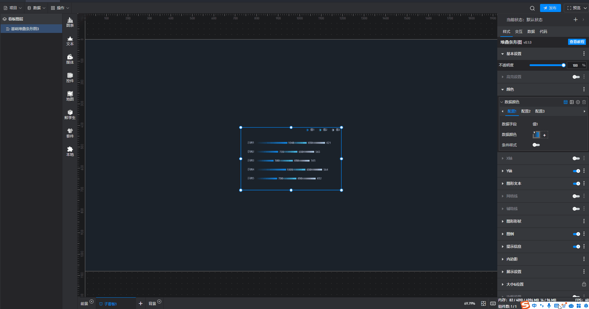Expand the 图形文本 section
This screenshot has height=309, width=589.
coord(503,184)
